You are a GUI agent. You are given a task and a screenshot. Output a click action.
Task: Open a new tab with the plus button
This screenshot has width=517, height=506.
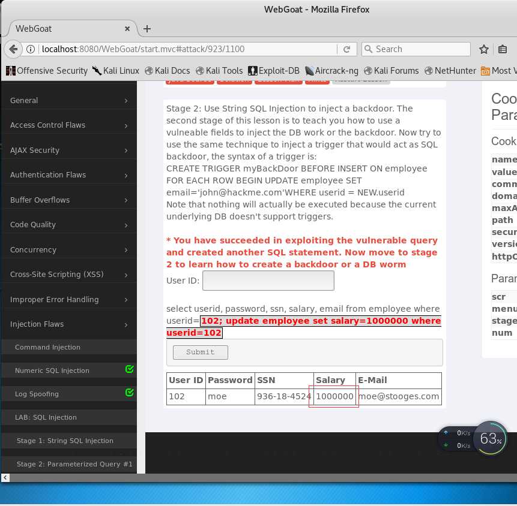click(147, 29)
